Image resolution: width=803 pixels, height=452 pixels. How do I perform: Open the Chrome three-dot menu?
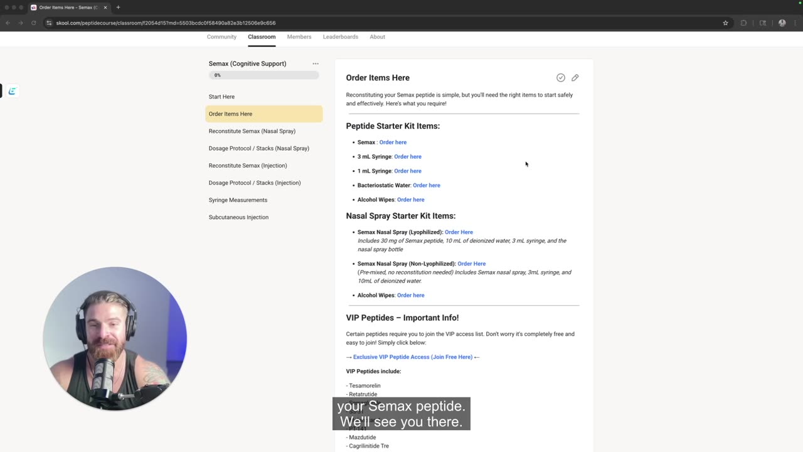795,23
